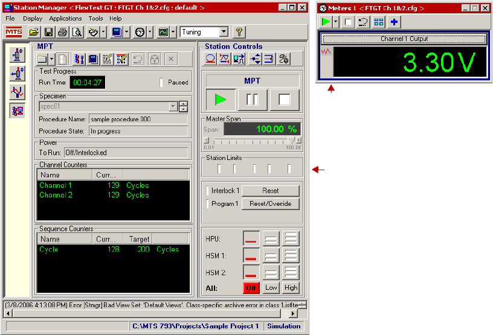Click the zigzag-with-arrows icon in Station Controls
This screenshot has width=493, height=335.
pyautogui.click(x=225, y=59)
